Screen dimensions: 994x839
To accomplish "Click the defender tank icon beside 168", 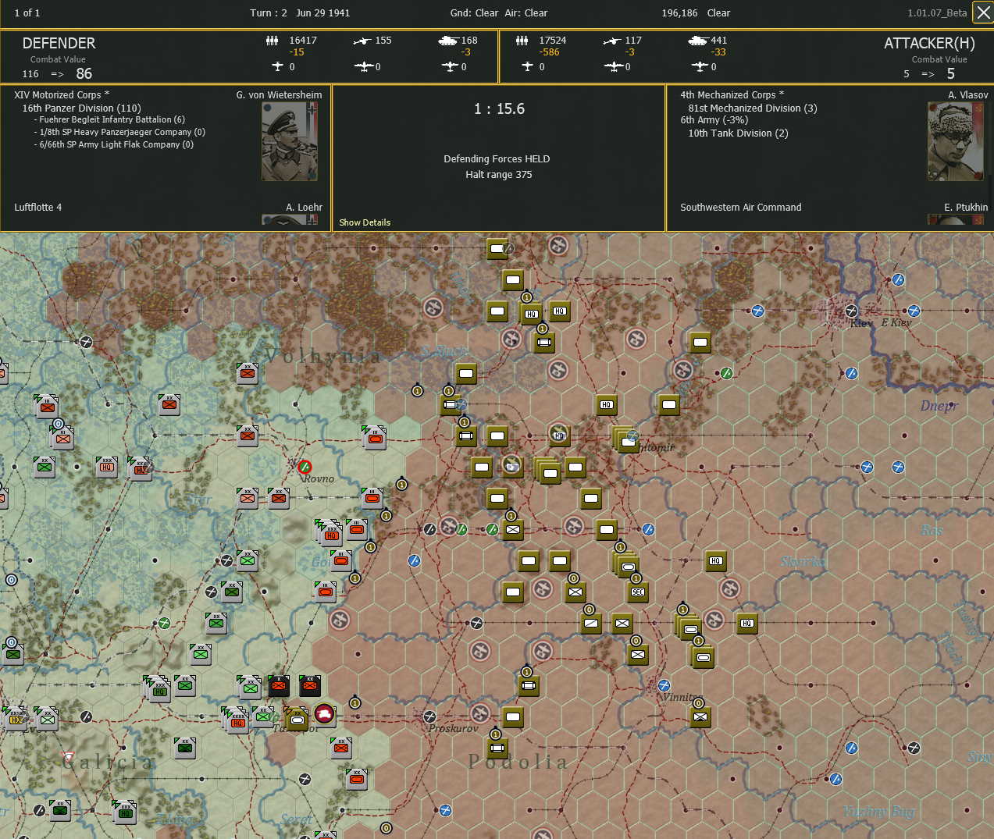I will tap(448, 41).
